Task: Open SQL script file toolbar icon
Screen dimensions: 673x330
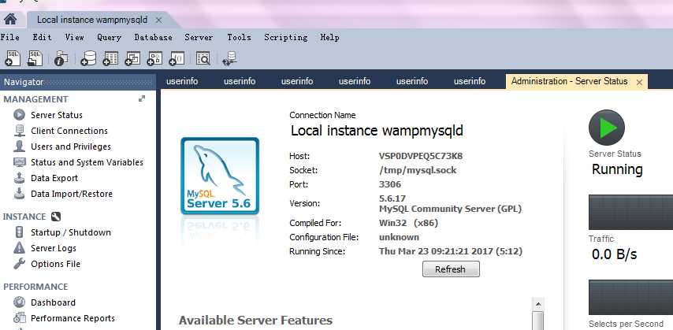Action: click(x=35, y=58)
